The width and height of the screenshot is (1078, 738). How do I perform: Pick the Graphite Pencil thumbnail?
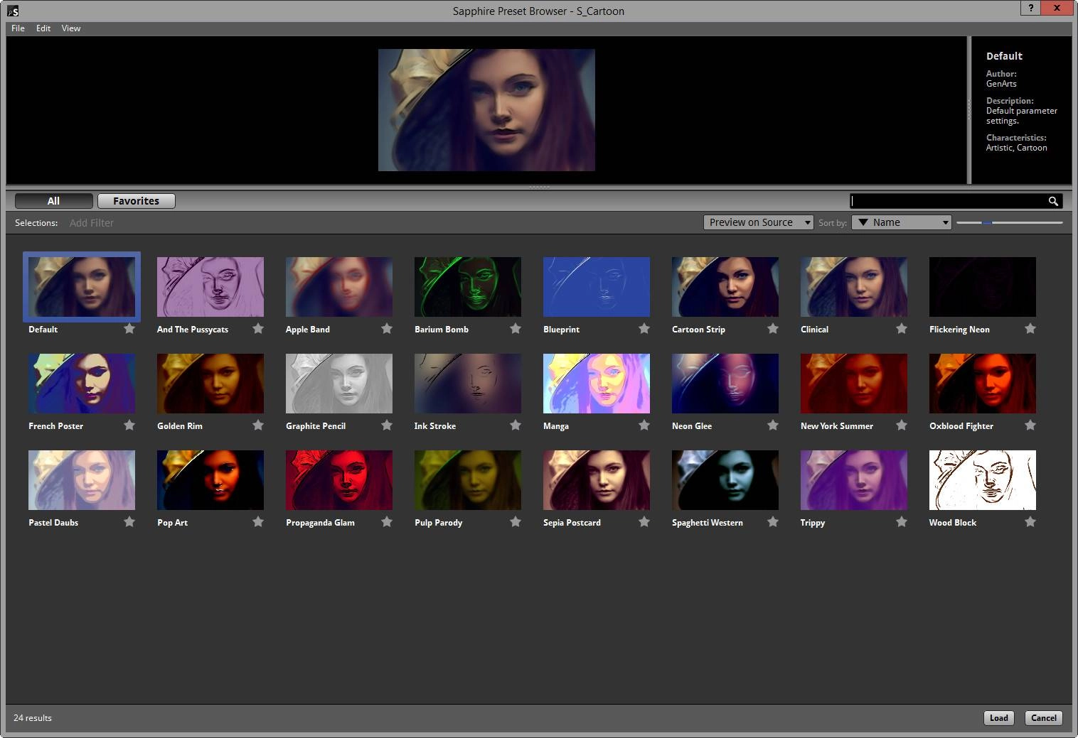point(339,384)
